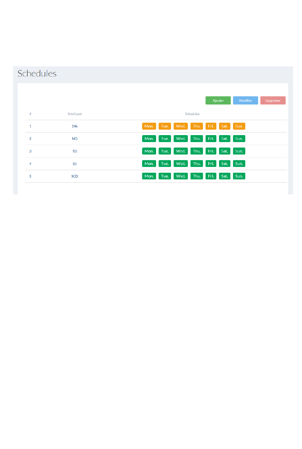Choose Thu. badge in the MD row

pos(197,139)
